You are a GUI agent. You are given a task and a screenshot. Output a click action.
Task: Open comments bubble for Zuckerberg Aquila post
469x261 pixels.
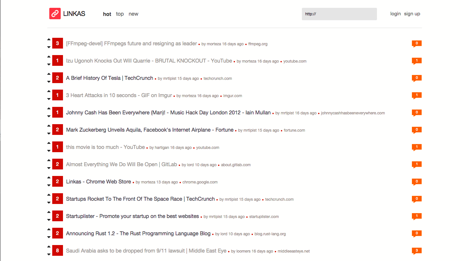[417, 130]
